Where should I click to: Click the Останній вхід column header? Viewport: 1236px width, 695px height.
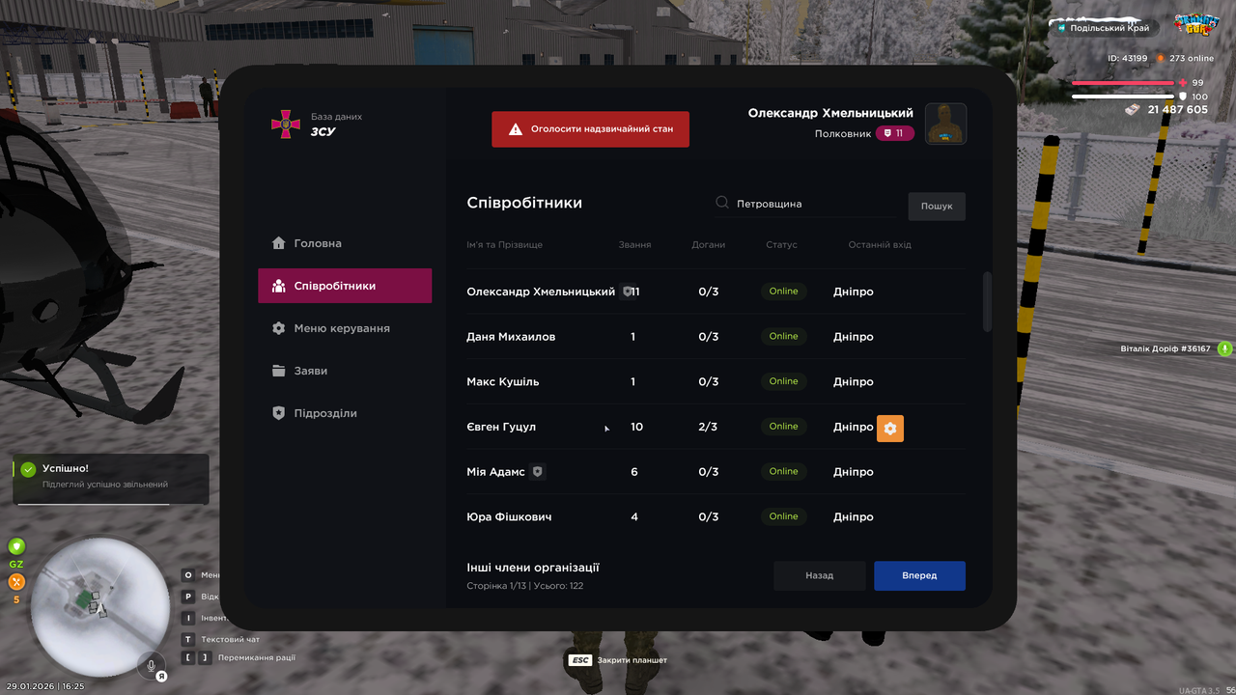880,245
